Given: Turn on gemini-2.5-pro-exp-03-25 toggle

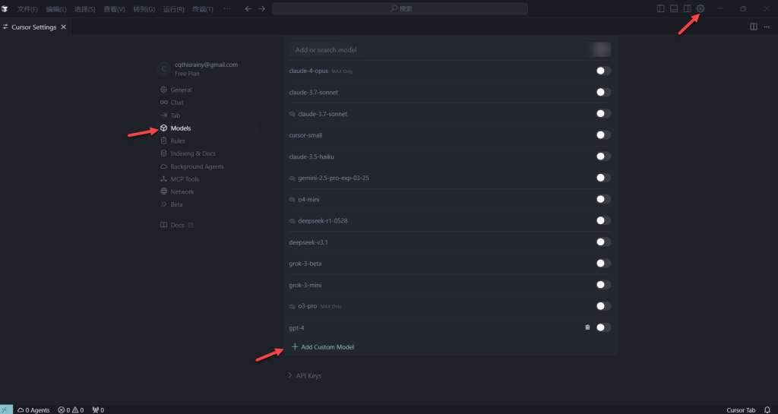Looking at the screenshot, I should pyautogui.click(x=603, y=178).
